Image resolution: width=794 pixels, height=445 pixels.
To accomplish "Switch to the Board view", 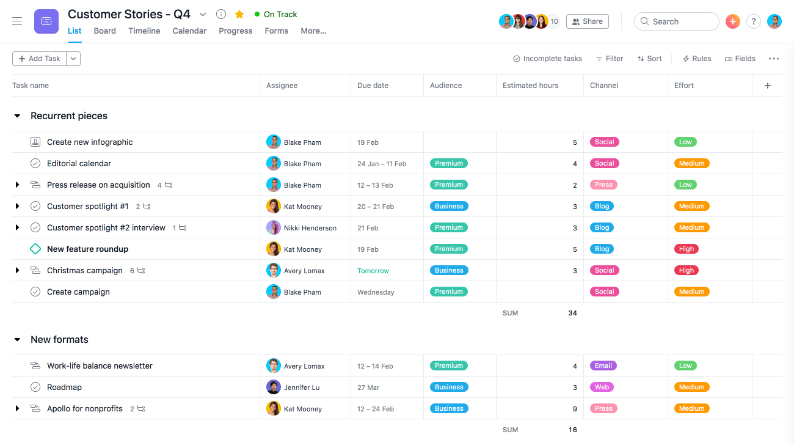I will (104, 31).
